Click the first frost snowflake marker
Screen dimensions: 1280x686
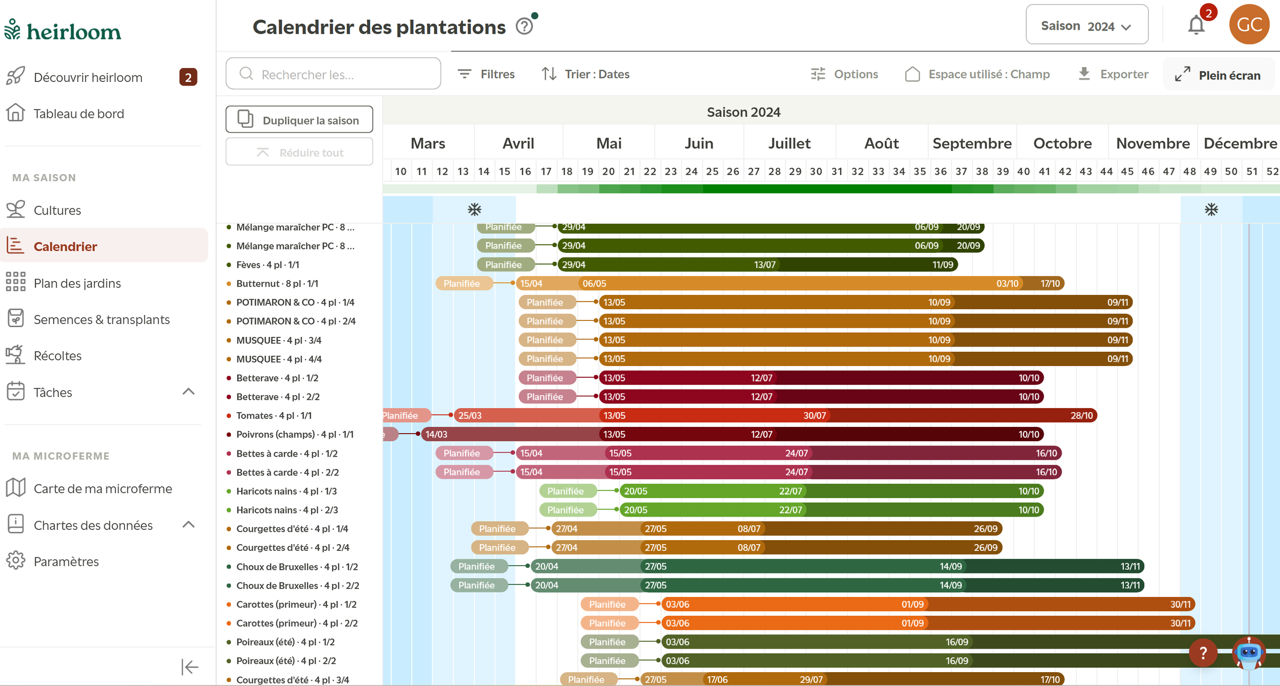(x=474, y=209)
